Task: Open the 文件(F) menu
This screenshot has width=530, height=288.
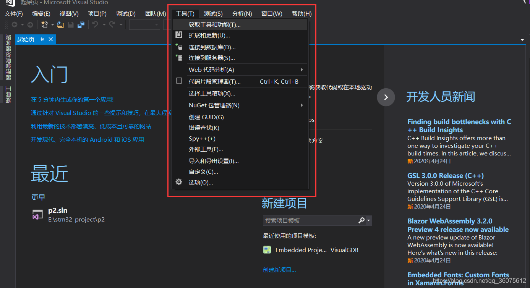Action: pos(14,13)
